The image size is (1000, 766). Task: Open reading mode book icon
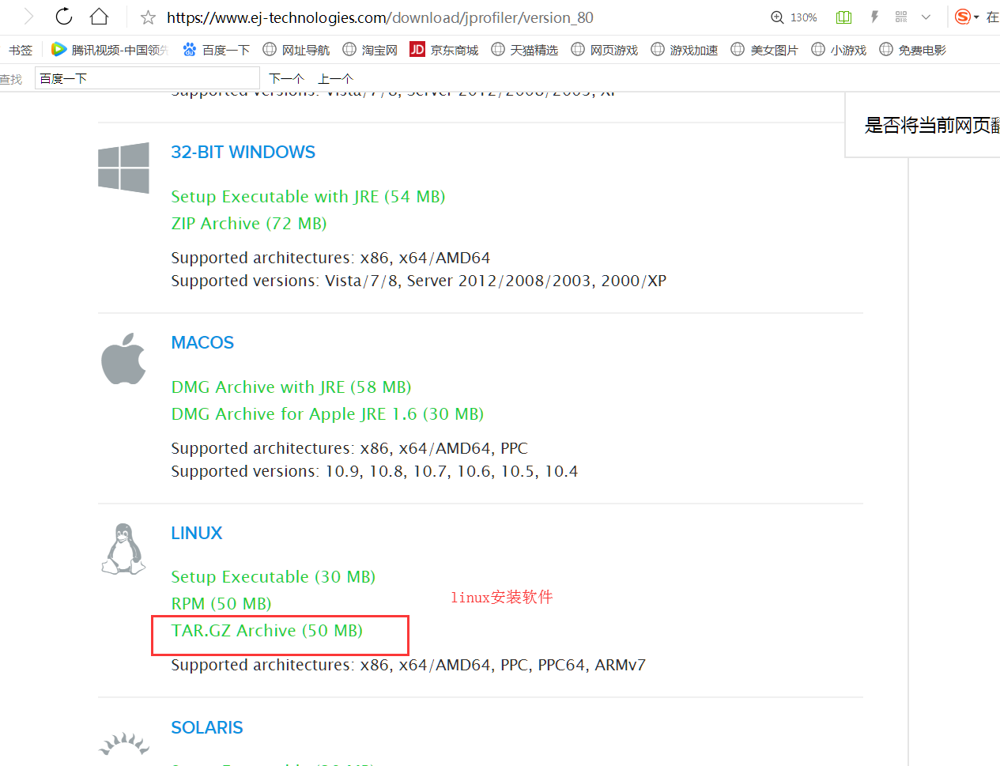click(x=843, y=17)
